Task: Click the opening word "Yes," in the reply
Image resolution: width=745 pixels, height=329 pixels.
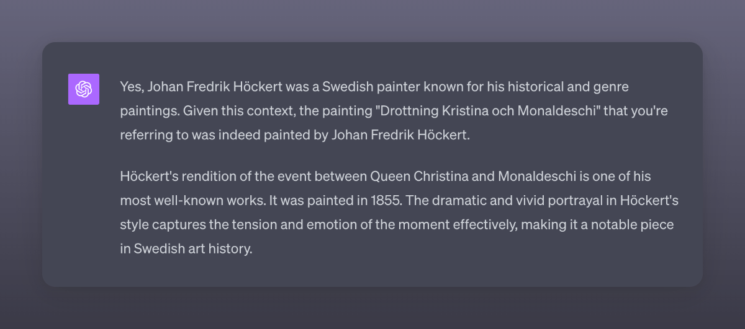Action: coord(132,87)
